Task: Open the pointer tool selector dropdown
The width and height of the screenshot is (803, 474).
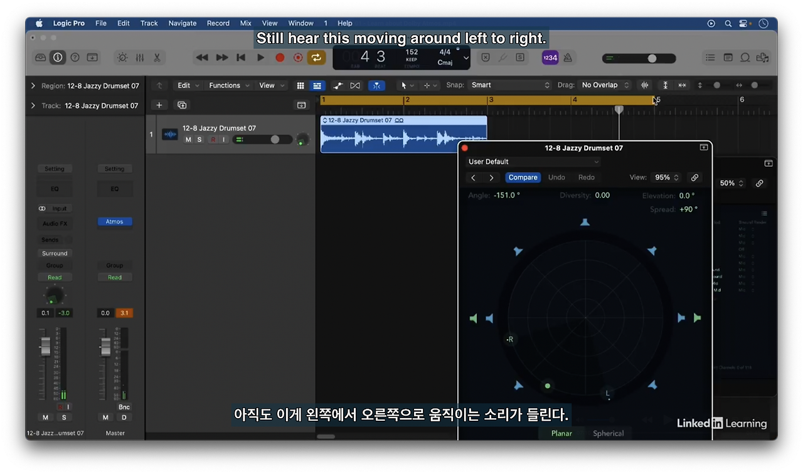Action: pyautogui.click(x=407, y=85)
